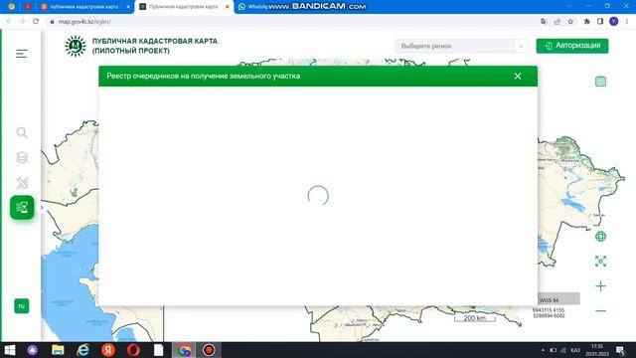Open the Chrome side panel icon
Image resolution: width=636 pixels, height=358 pixels.
point(600,22)
